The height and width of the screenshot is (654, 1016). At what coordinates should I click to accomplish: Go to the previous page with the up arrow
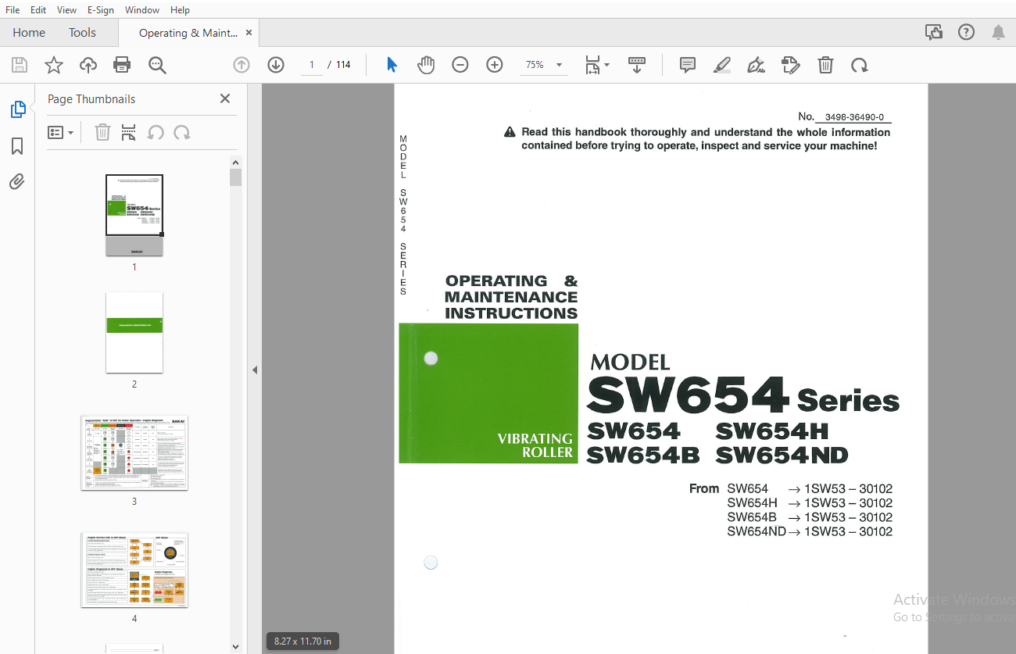[x=241, y=65]
